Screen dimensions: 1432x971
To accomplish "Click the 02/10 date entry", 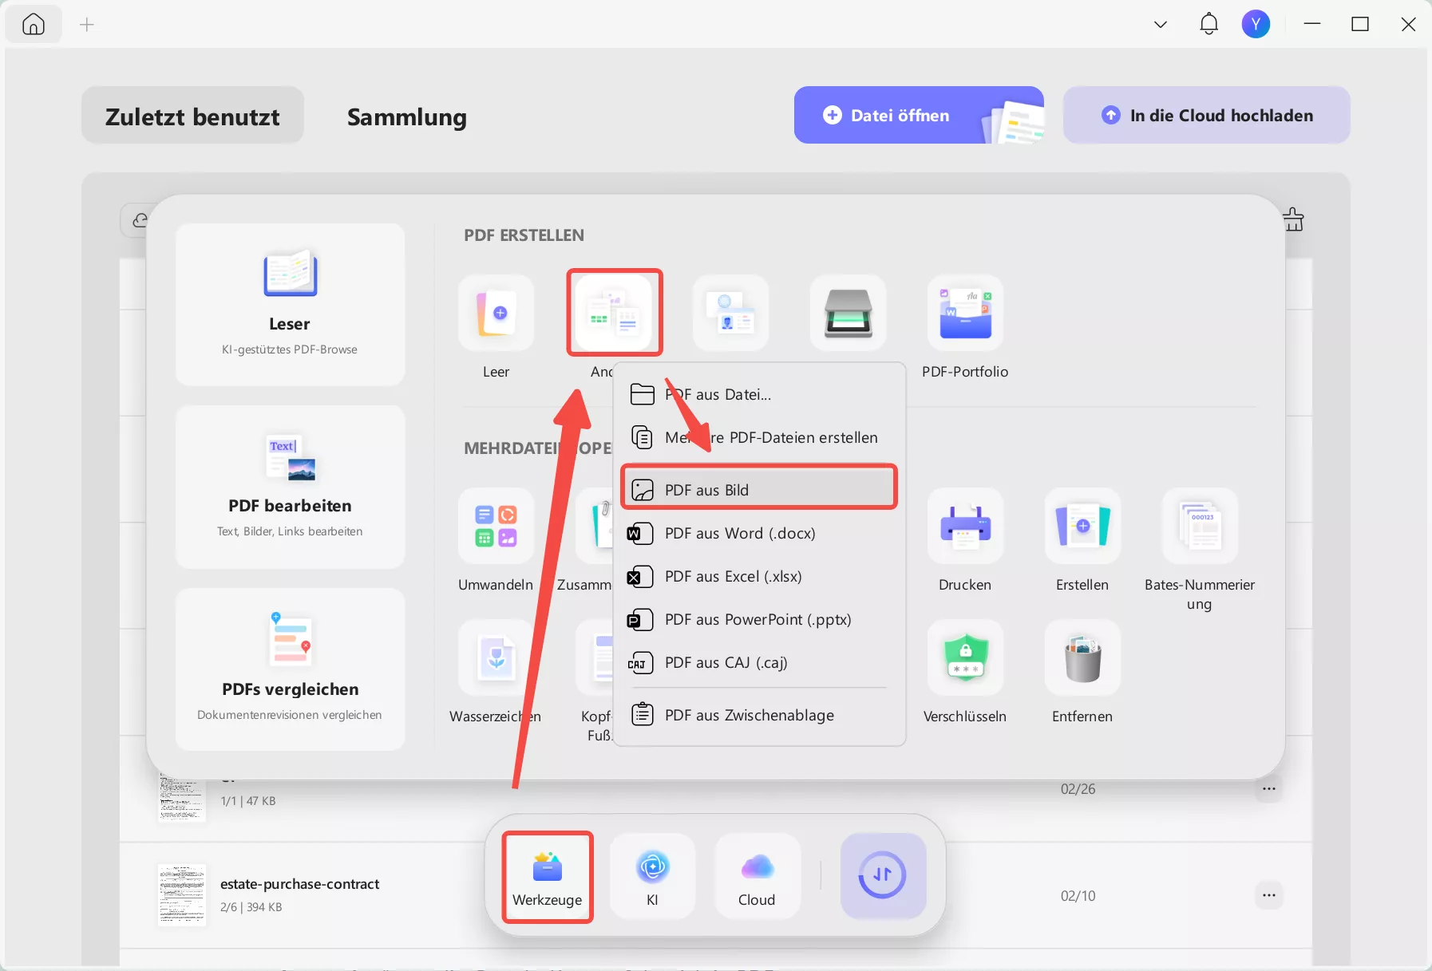I will pos(1078,896).
